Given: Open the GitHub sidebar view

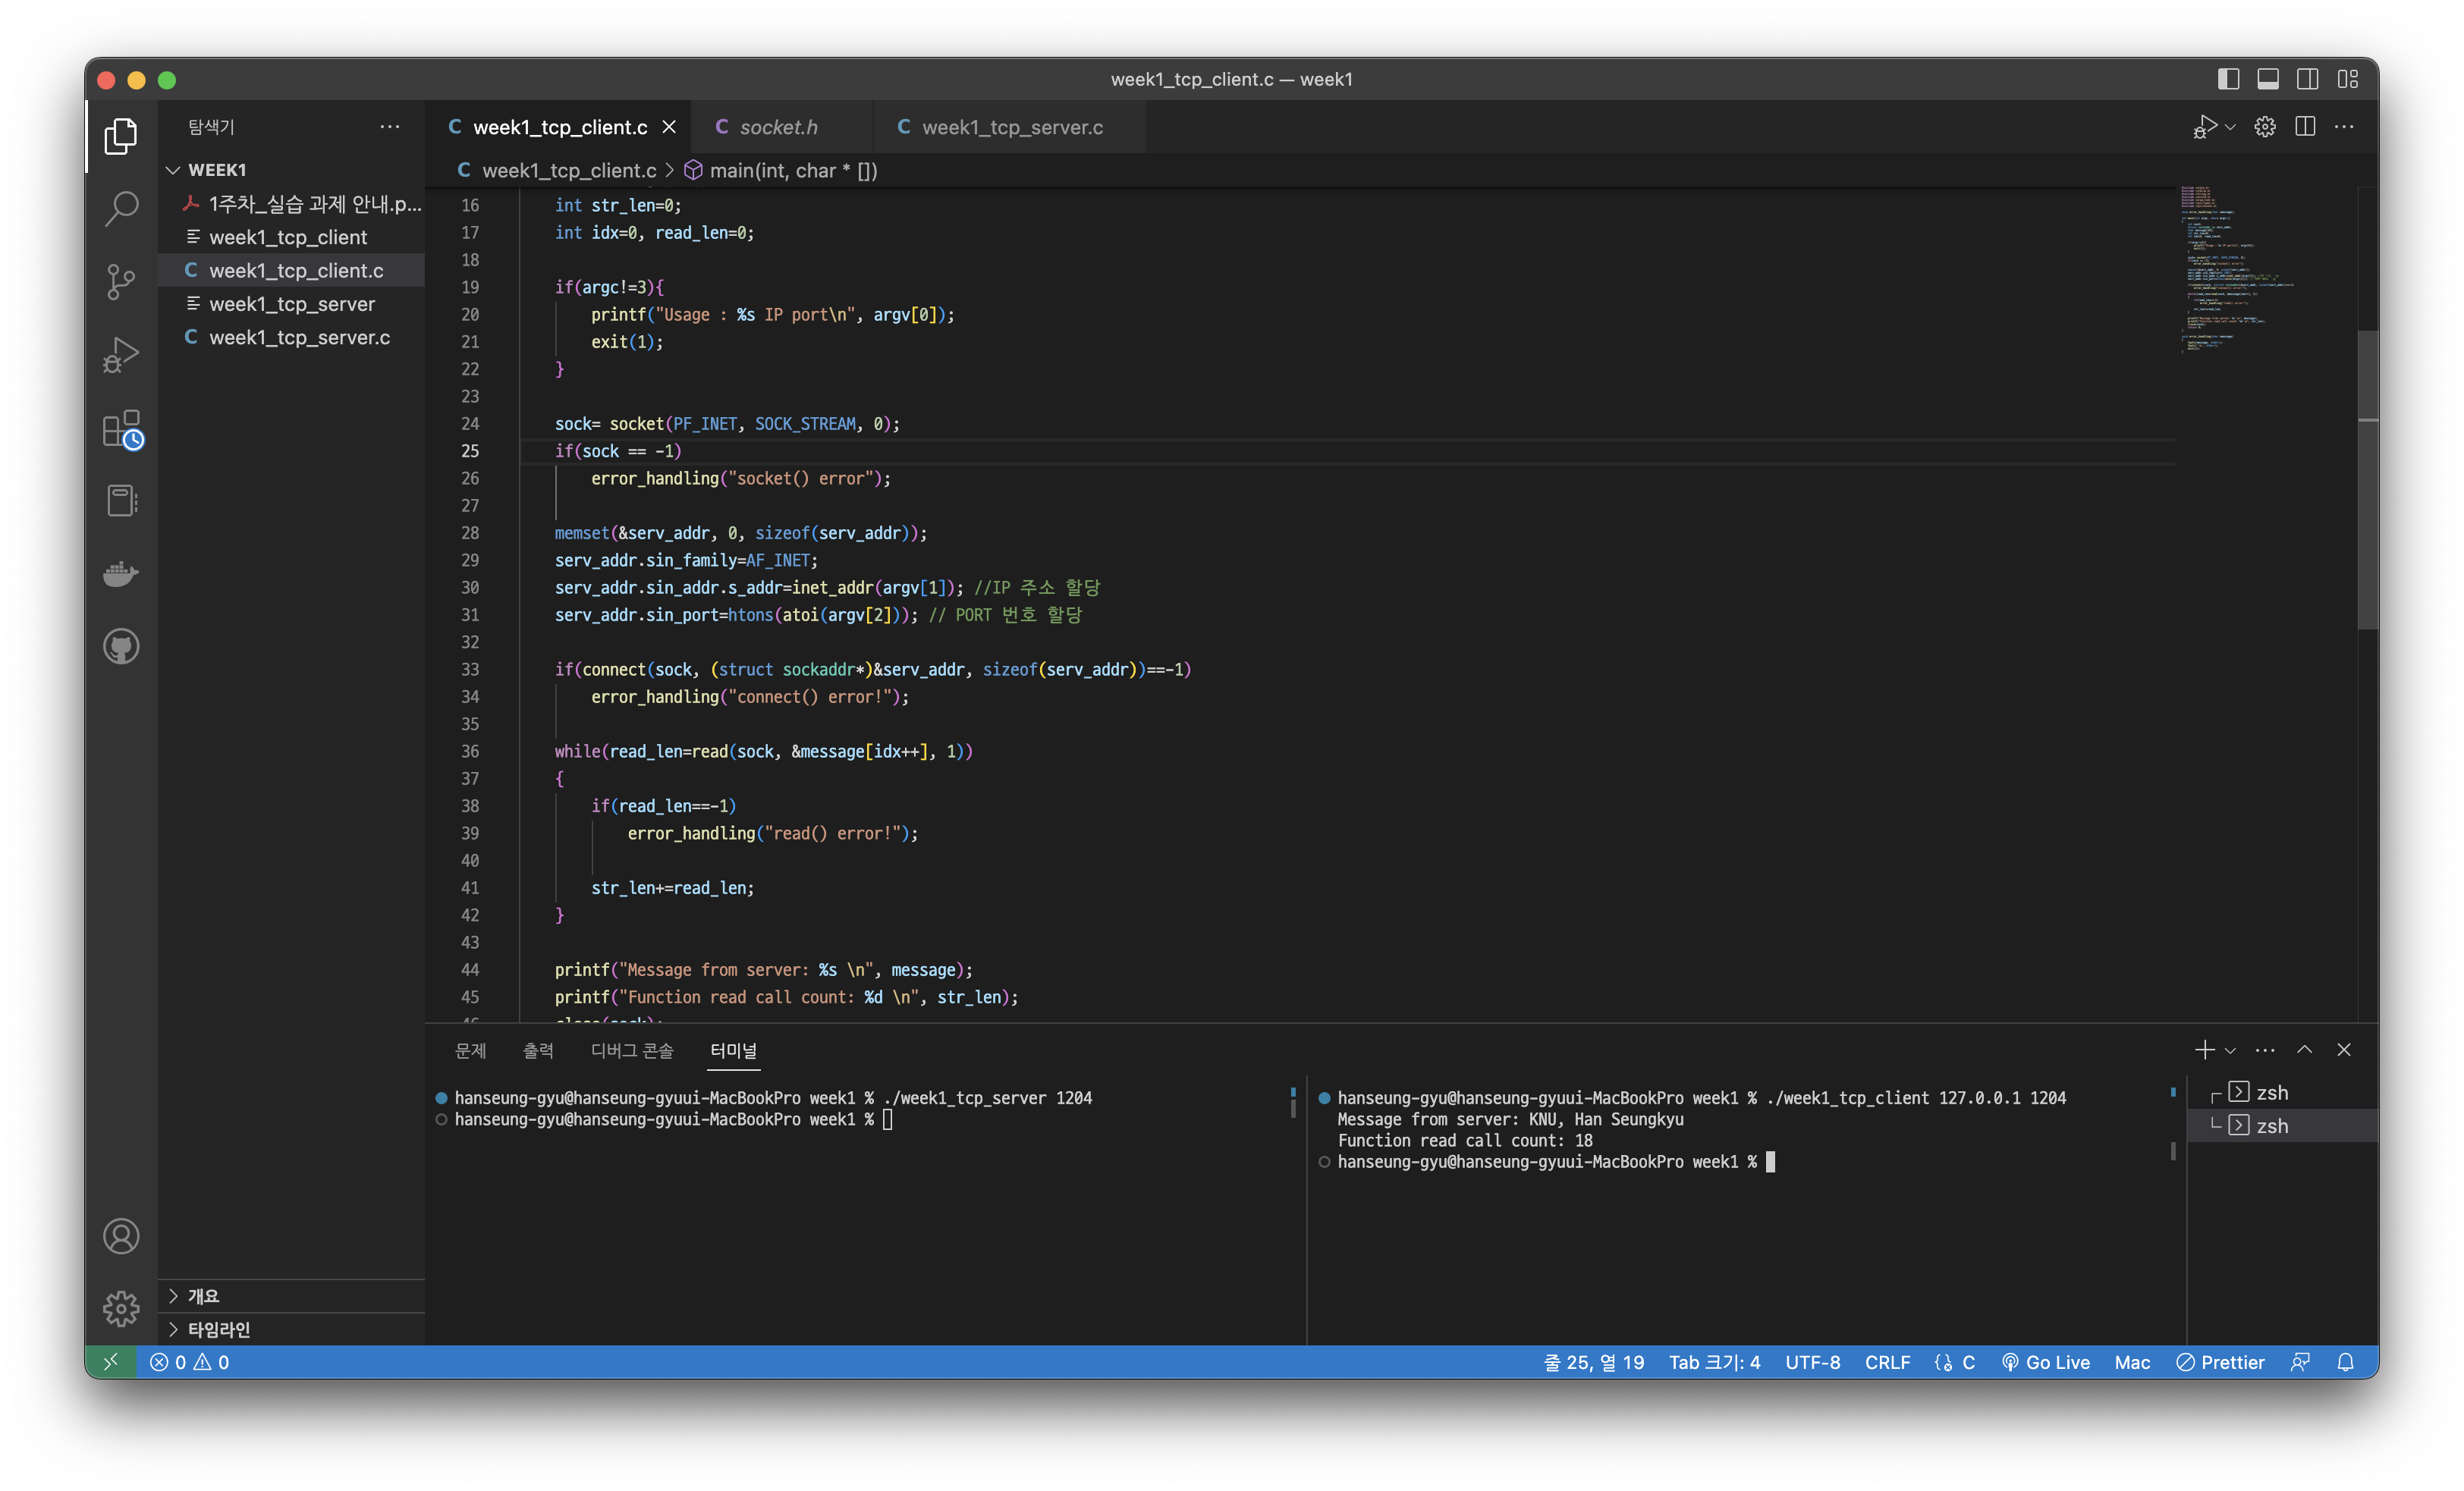Looking at the screenshot, I should pos(121,647).
